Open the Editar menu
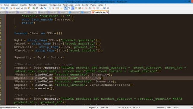 tap(7, 5)
